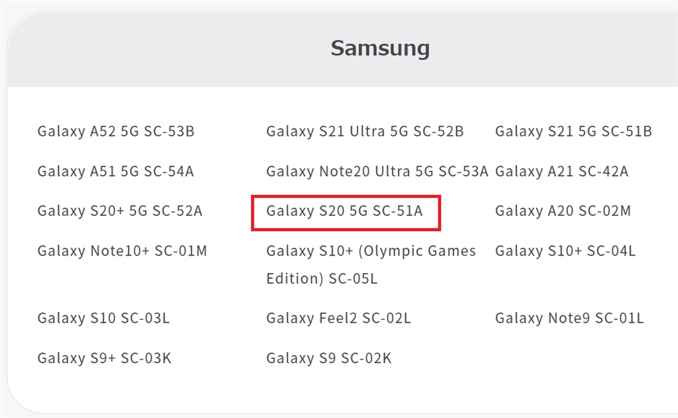
Task: Click the Samsung heading text
Action: (x=380, y=48)
